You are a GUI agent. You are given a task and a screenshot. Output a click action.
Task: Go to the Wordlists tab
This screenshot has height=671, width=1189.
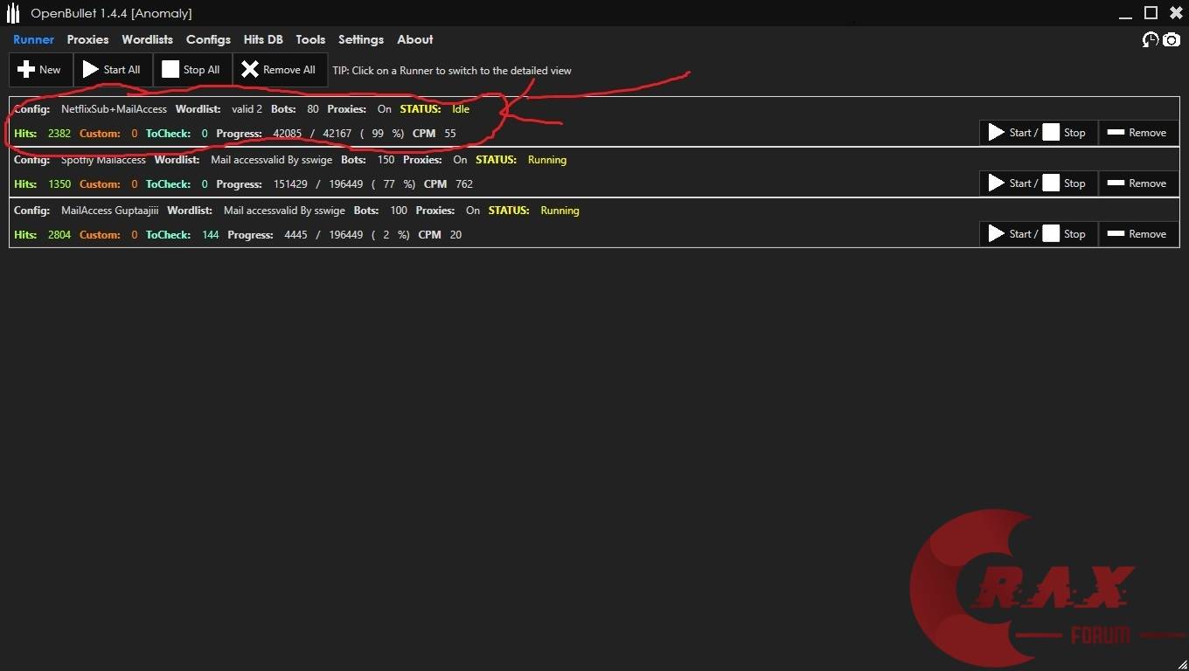pos(147,39)
